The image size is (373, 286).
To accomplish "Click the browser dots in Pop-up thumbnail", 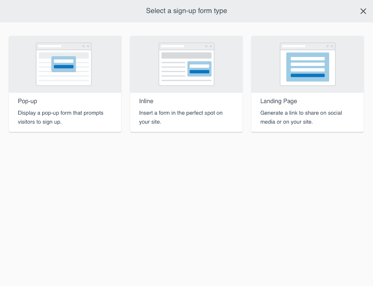I will (x=87, y=46).
